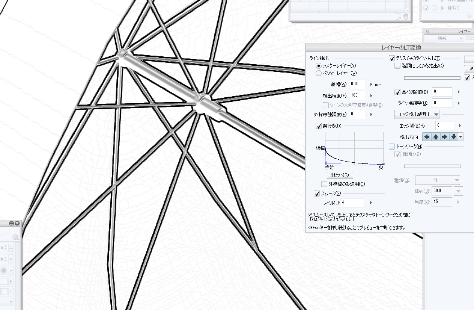Click the trash delete icon in top panel
The height and width of the screenshot is (310, 474).
(x=406, y=16)
